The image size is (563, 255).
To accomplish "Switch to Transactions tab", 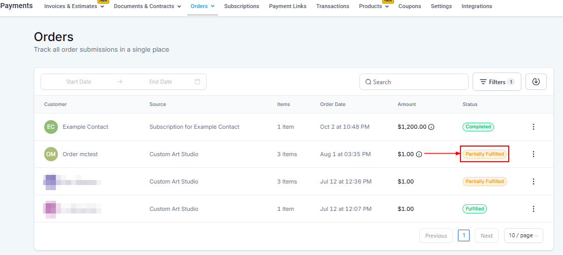I will point(333,6).
